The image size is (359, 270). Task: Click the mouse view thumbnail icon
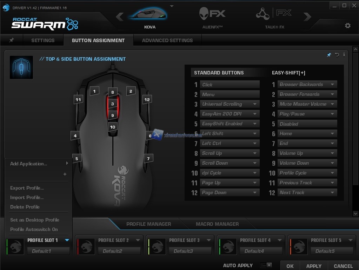tap(21, 67)
